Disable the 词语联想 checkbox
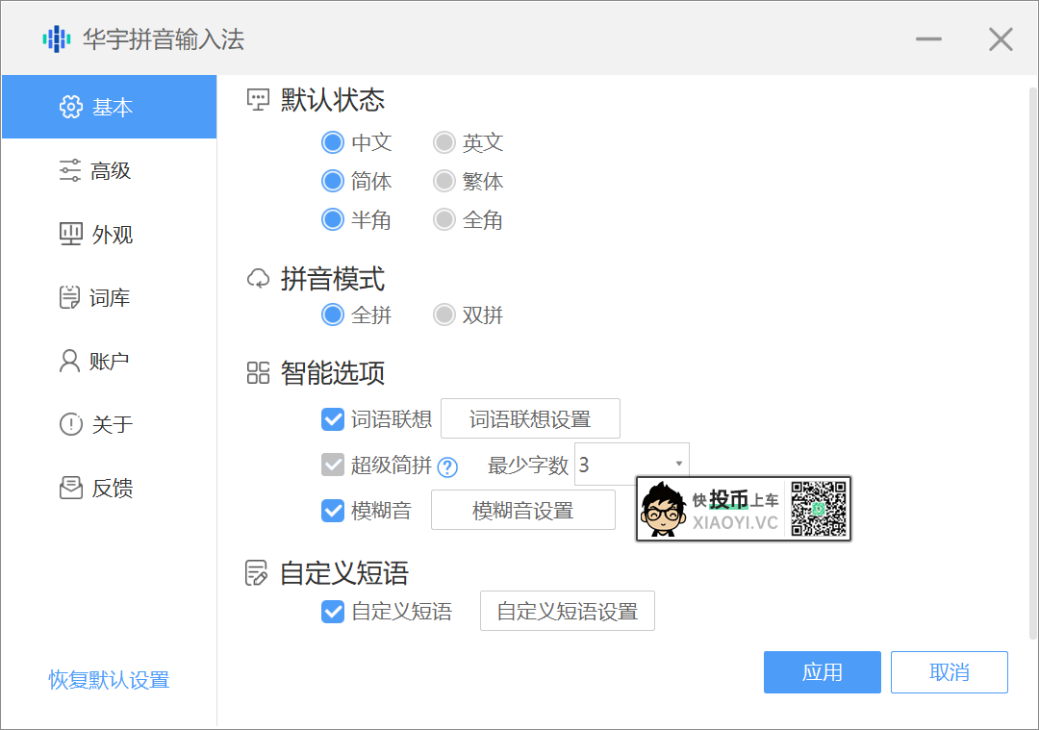The height and width of the screenshot is (730, 1039). click(x=333, y=419)
